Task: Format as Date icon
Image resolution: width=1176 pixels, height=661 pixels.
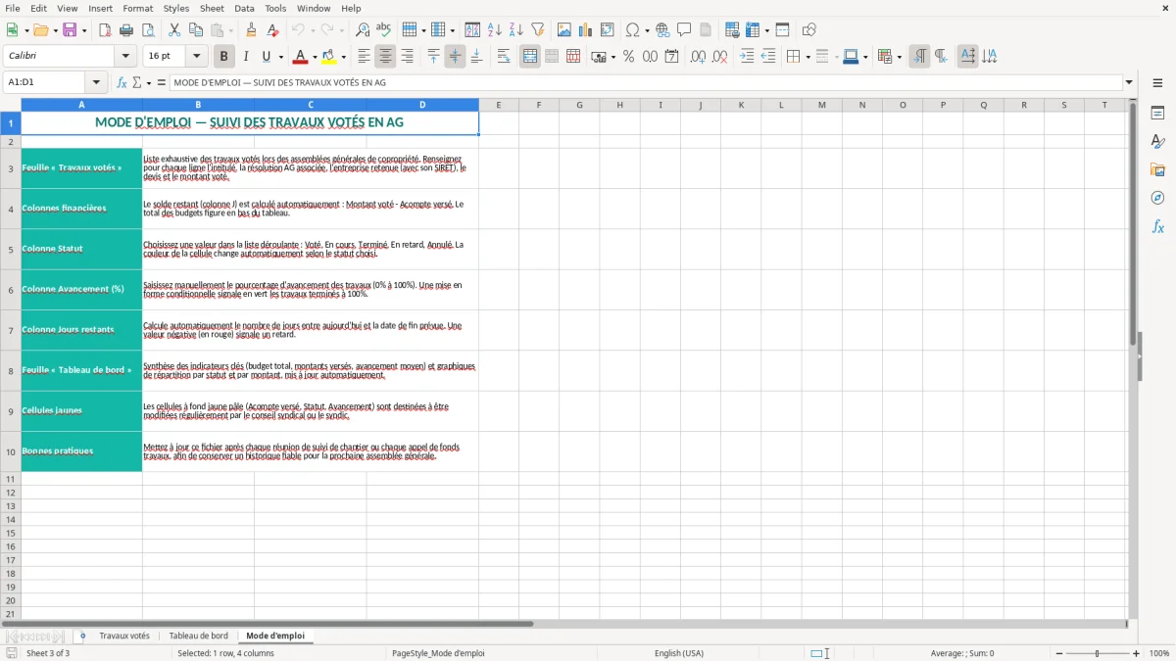Action: coord(671,57)
